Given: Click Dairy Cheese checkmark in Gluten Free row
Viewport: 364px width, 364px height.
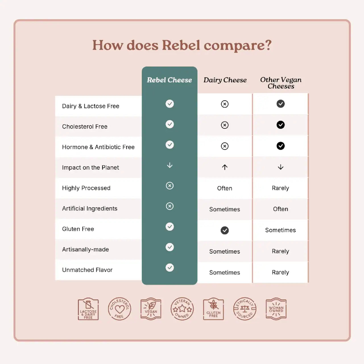Looking at the screenshot, I should tap(225, 230).
